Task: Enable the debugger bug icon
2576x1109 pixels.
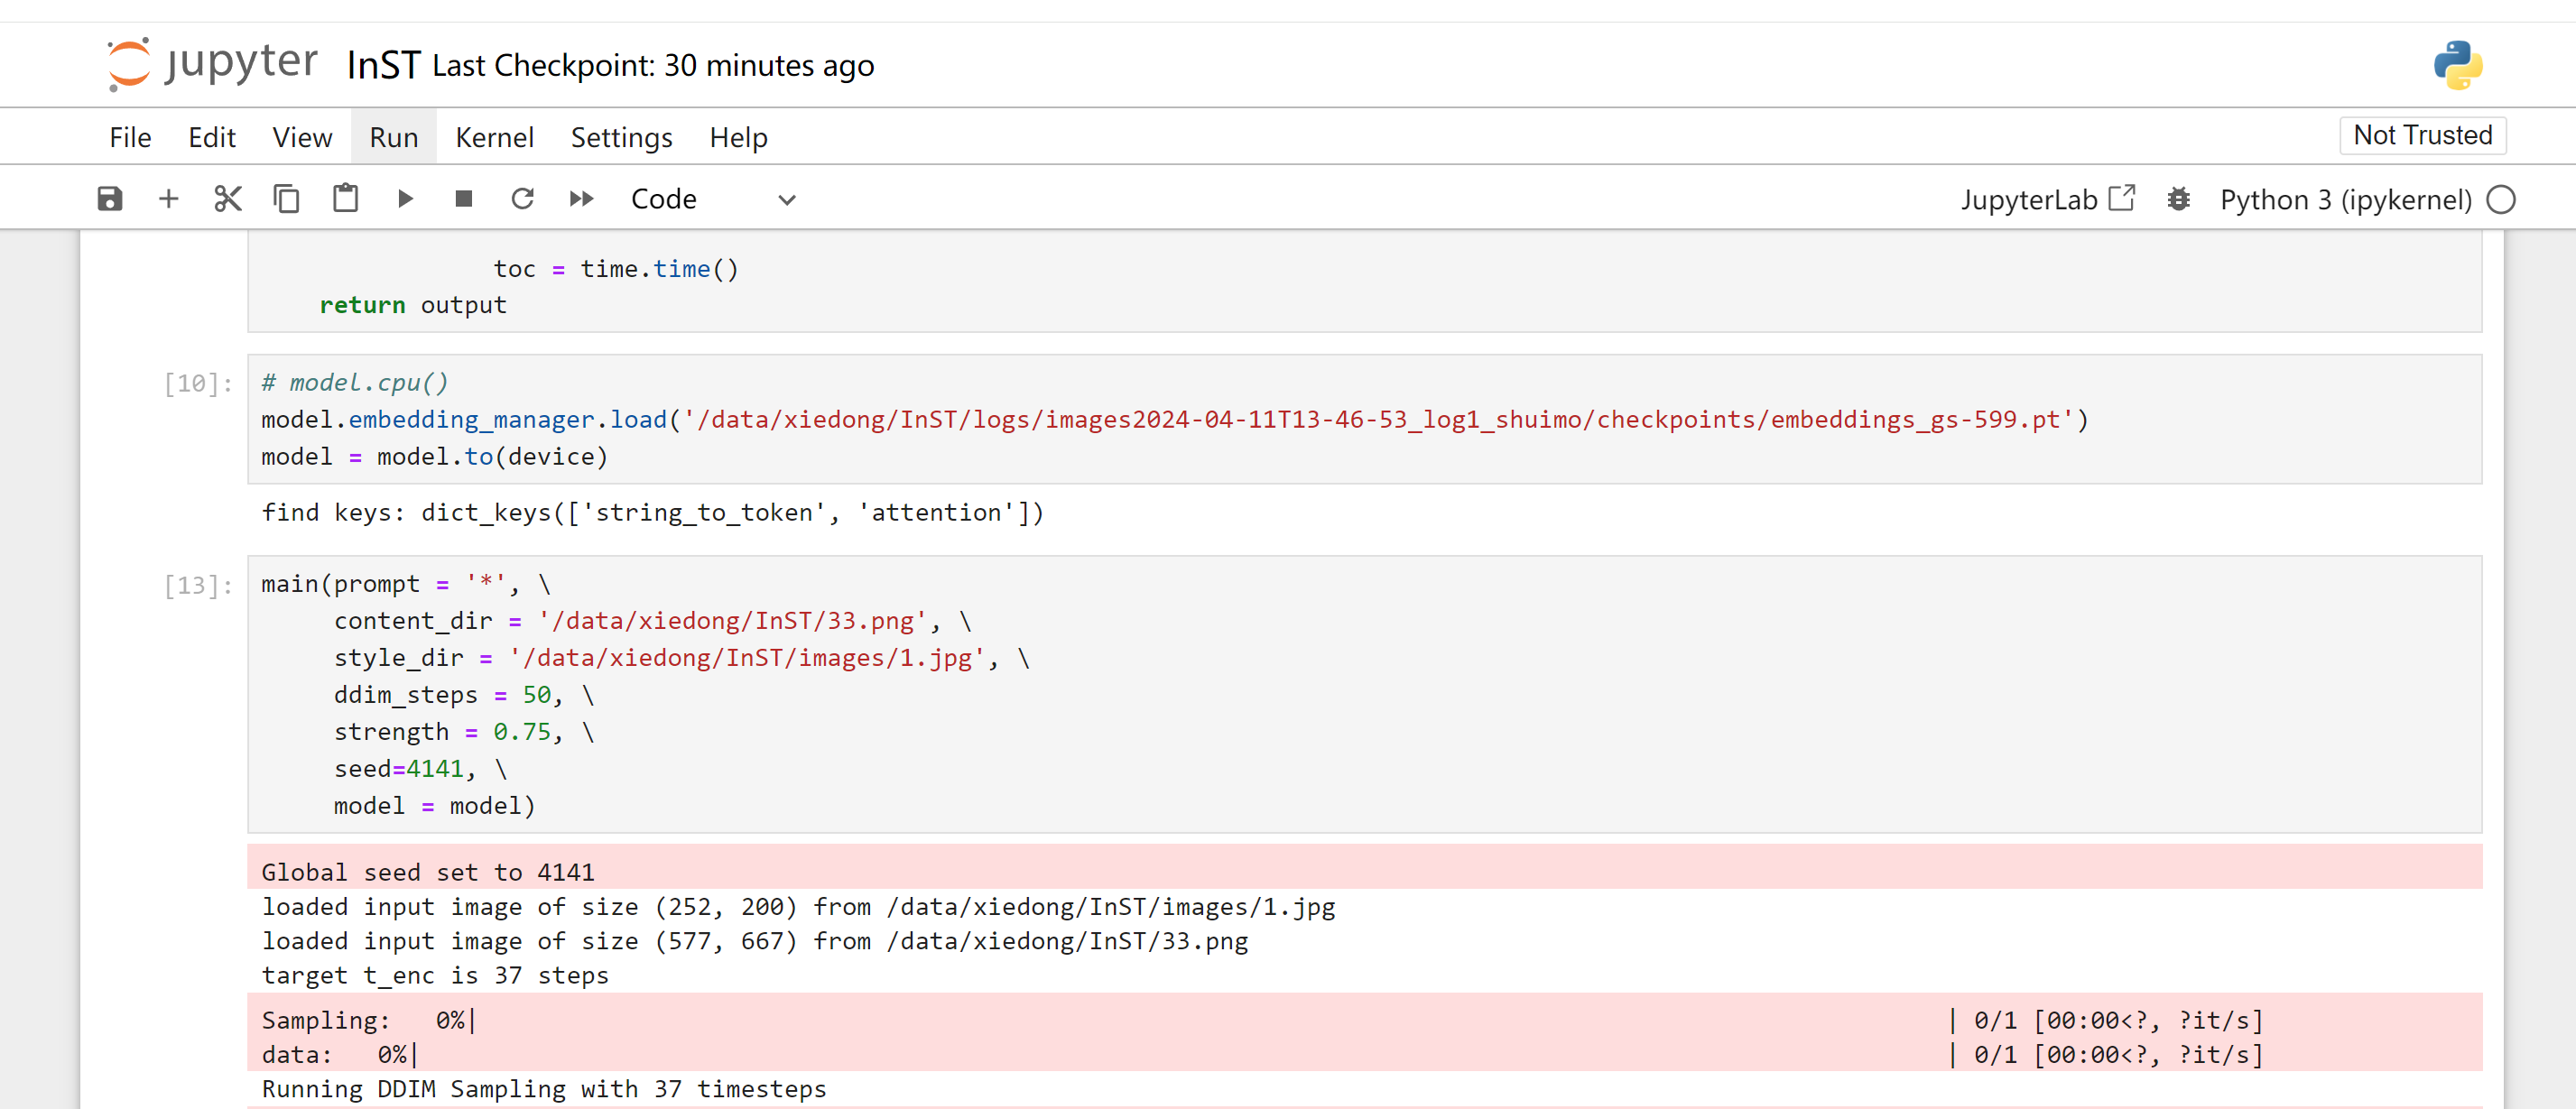Action: 2178,199
